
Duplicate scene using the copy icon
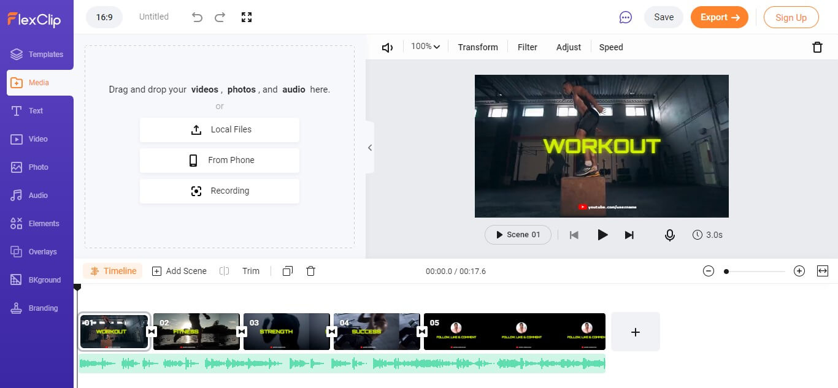click(287, 271)
